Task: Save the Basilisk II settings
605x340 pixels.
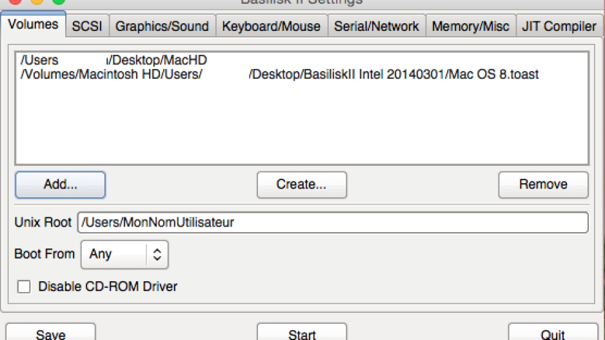Action: [x=50, y=333]
